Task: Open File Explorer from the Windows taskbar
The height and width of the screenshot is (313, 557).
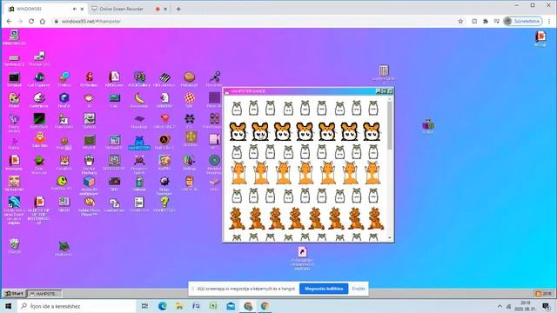Action: (179, 306)
